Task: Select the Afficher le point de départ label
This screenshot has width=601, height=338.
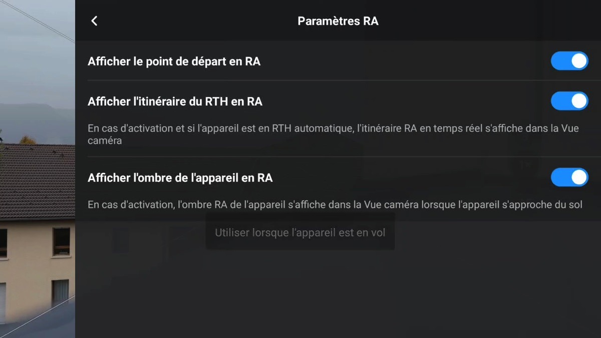Action: pyautogui.click(x=174, y=62)
